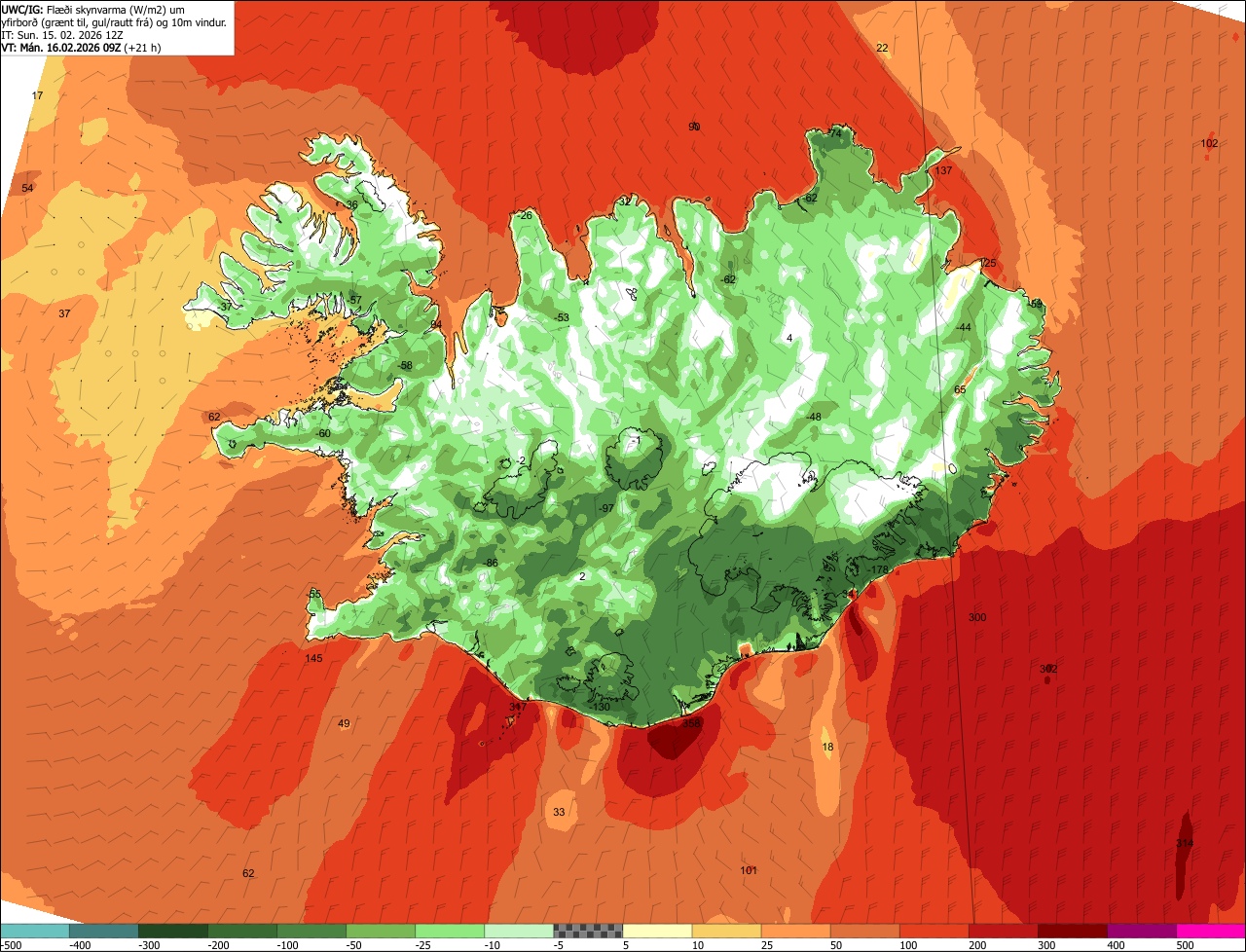The image size is (1246, 952).
Task: Click the map value '-60' on the western peninsula
Action: tap(323, 434)
